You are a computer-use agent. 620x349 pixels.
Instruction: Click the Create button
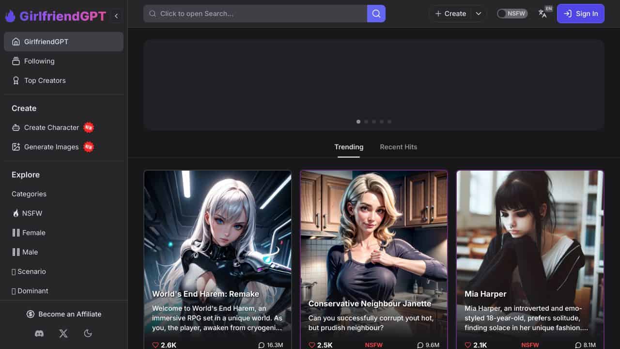(450, 14)
